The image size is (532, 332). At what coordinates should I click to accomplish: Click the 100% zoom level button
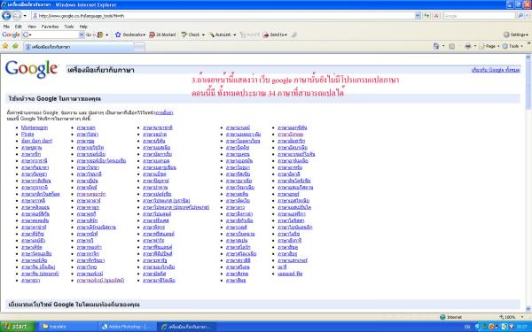pos(507,317)
